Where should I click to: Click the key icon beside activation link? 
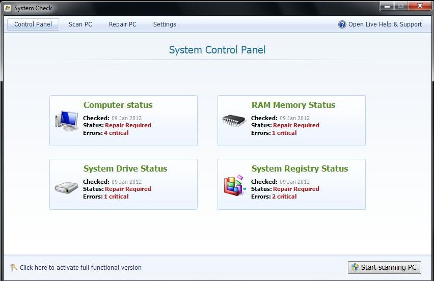click(x=13, y=268)
